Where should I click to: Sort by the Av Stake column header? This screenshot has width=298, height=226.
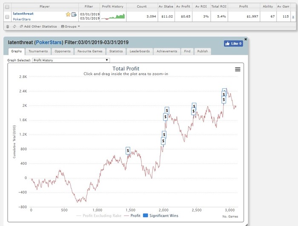(x=166, y=6)
